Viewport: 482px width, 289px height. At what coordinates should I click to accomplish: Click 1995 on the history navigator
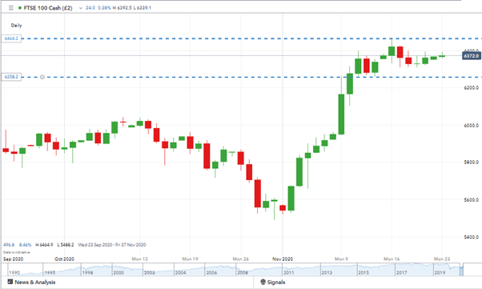tap(50, 273)
